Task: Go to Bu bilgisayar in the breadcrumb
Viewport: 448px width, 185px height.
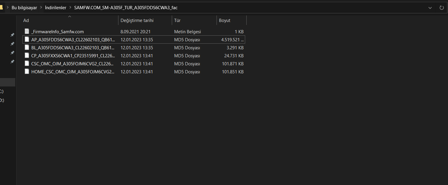Action: pos(24,8)
